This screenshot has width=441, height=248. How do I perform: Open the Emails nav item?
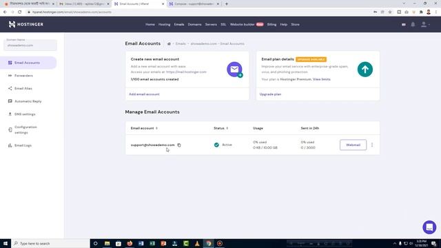tap(179, 25)
